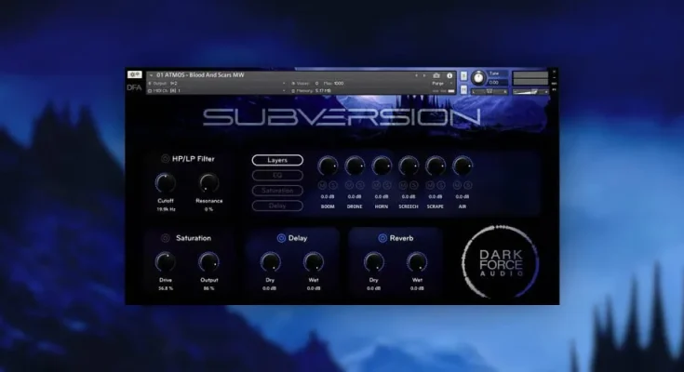
Task: Select the Layers tab
Action: click(277, 160)
